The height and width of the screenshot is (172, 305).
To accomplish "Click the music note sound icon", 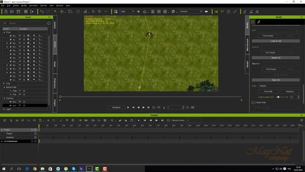I will click(164, 107).
